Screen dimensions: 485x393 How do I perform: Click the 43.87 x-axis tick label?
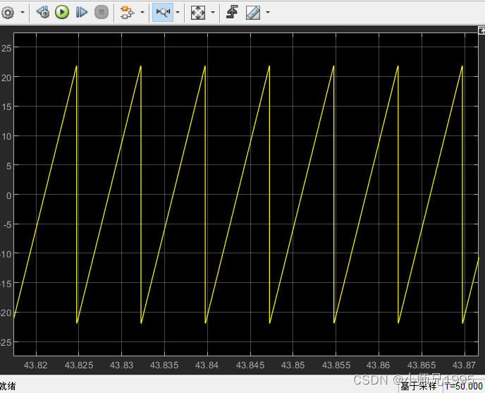click(464, 365)
